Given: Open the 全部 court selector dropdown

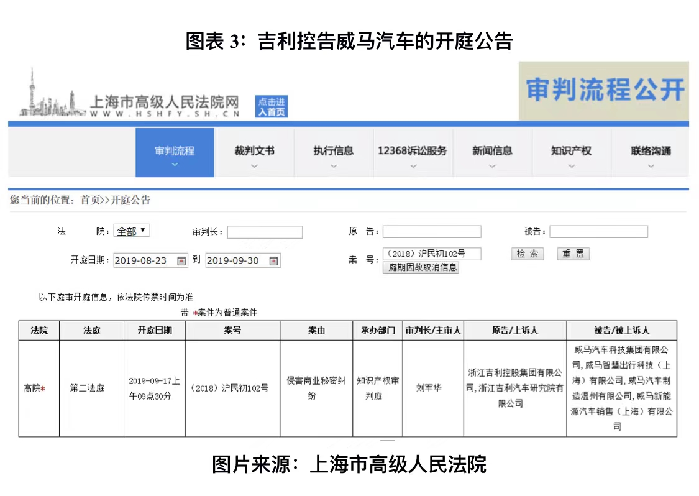Looking at the screenshot, I should pos(131,231).
